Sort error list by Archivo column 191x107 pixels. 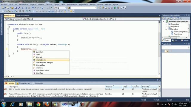pyautogui.click(x=113, y=87)
